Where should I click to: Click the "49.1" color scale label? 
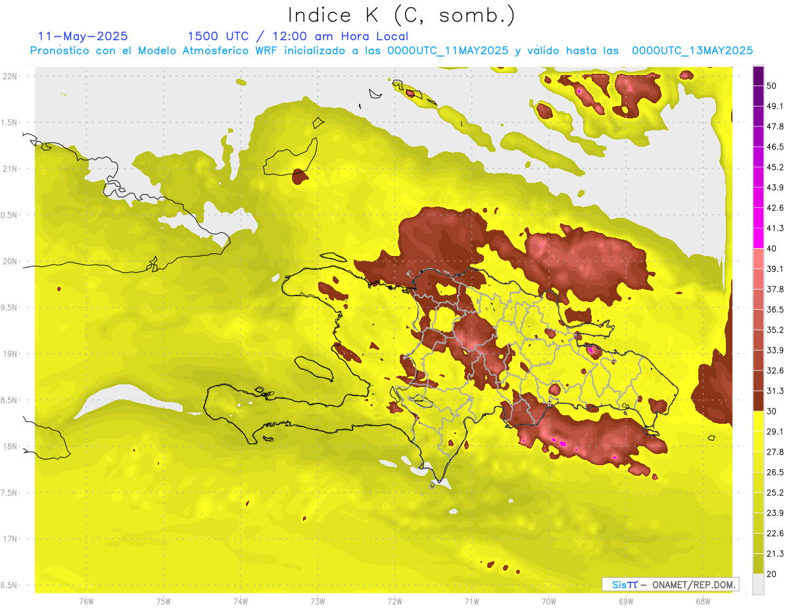(x=775, y=106)
